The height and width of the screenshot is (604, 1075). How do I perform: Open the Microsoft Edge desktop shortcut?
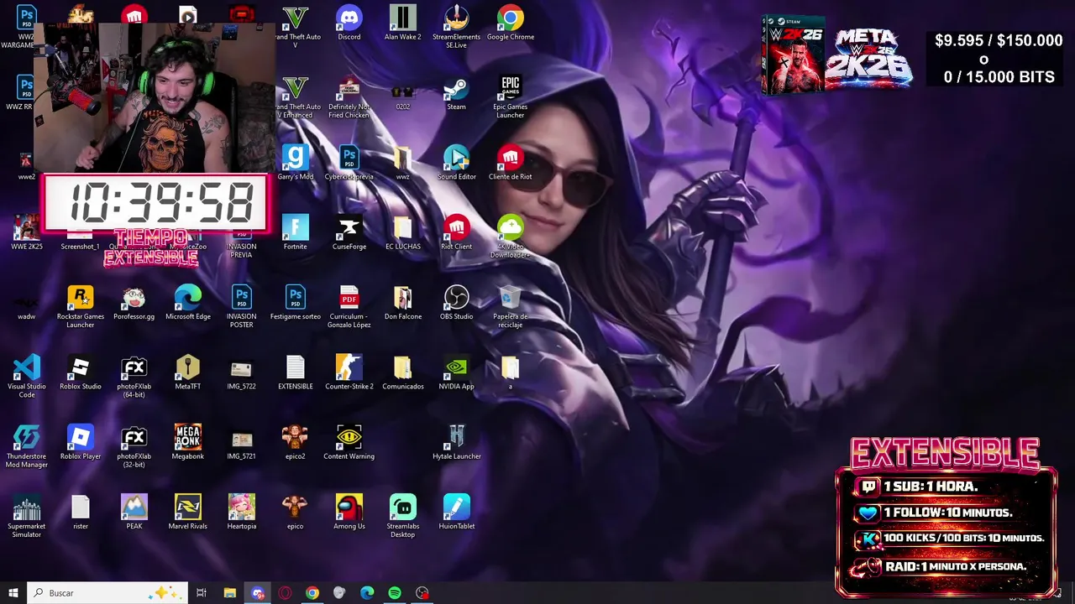187,304
